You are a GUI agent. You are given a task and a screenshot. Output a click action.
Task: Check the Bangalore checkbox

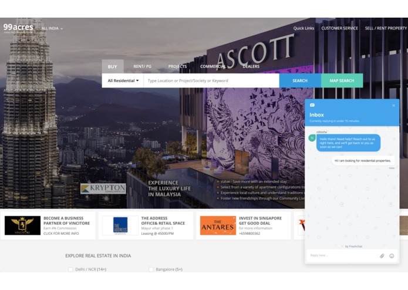click(x=151, y=269)
